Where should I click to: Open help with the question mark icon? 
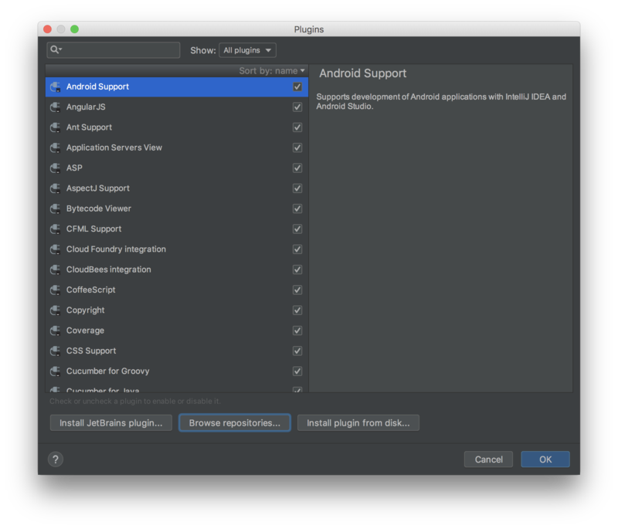[56, 459]
